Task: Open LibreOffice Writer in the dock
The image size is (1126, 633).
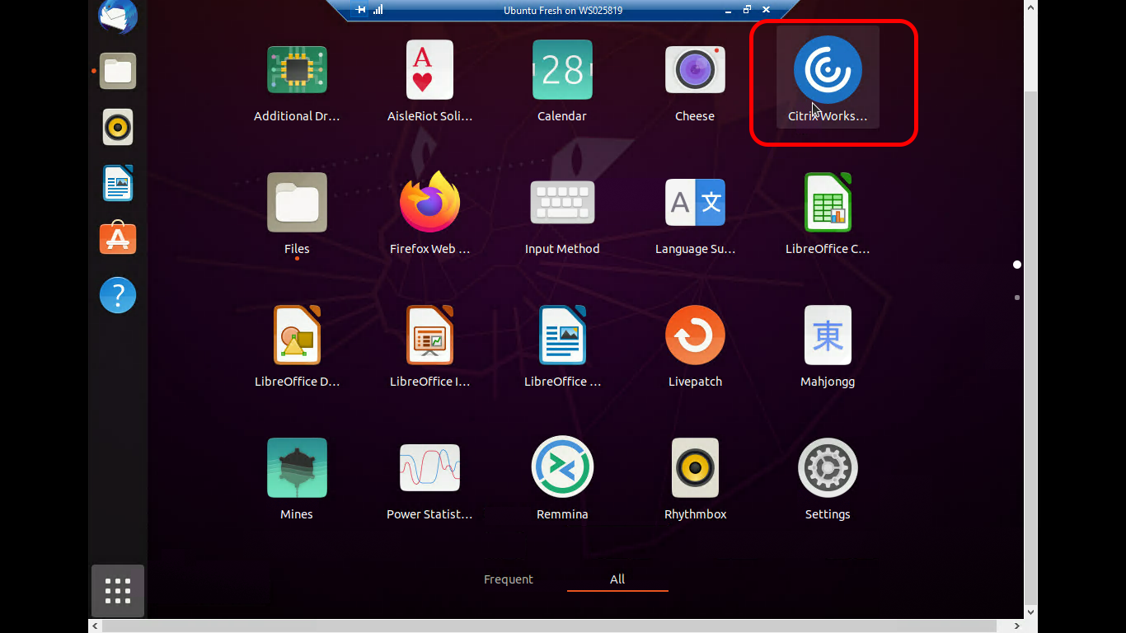Action: pyautogui.click(x=118, y=183)
